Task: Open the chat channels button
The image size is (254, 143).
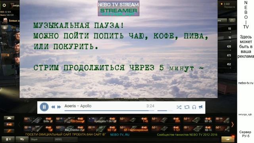Action: click(x=22, y=139)
